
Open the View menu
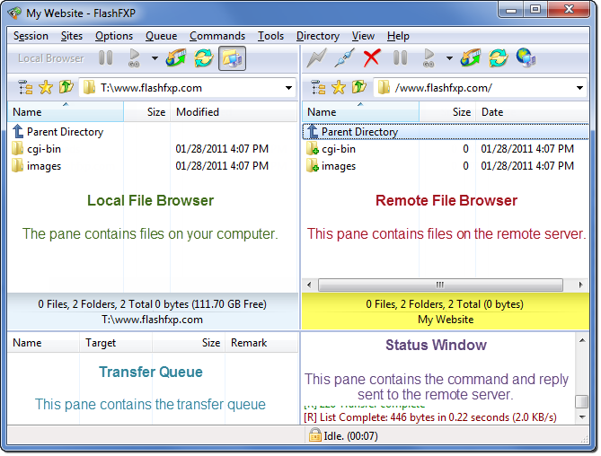[x=363, y=36]
